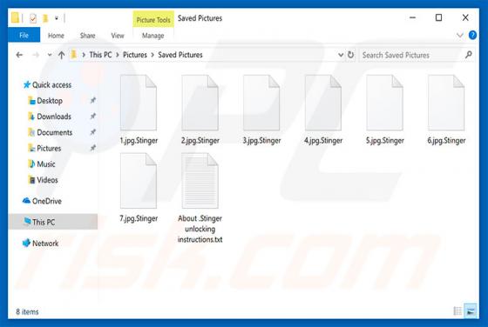Expand the ribbon with the chevron

(x=460, y=35)
